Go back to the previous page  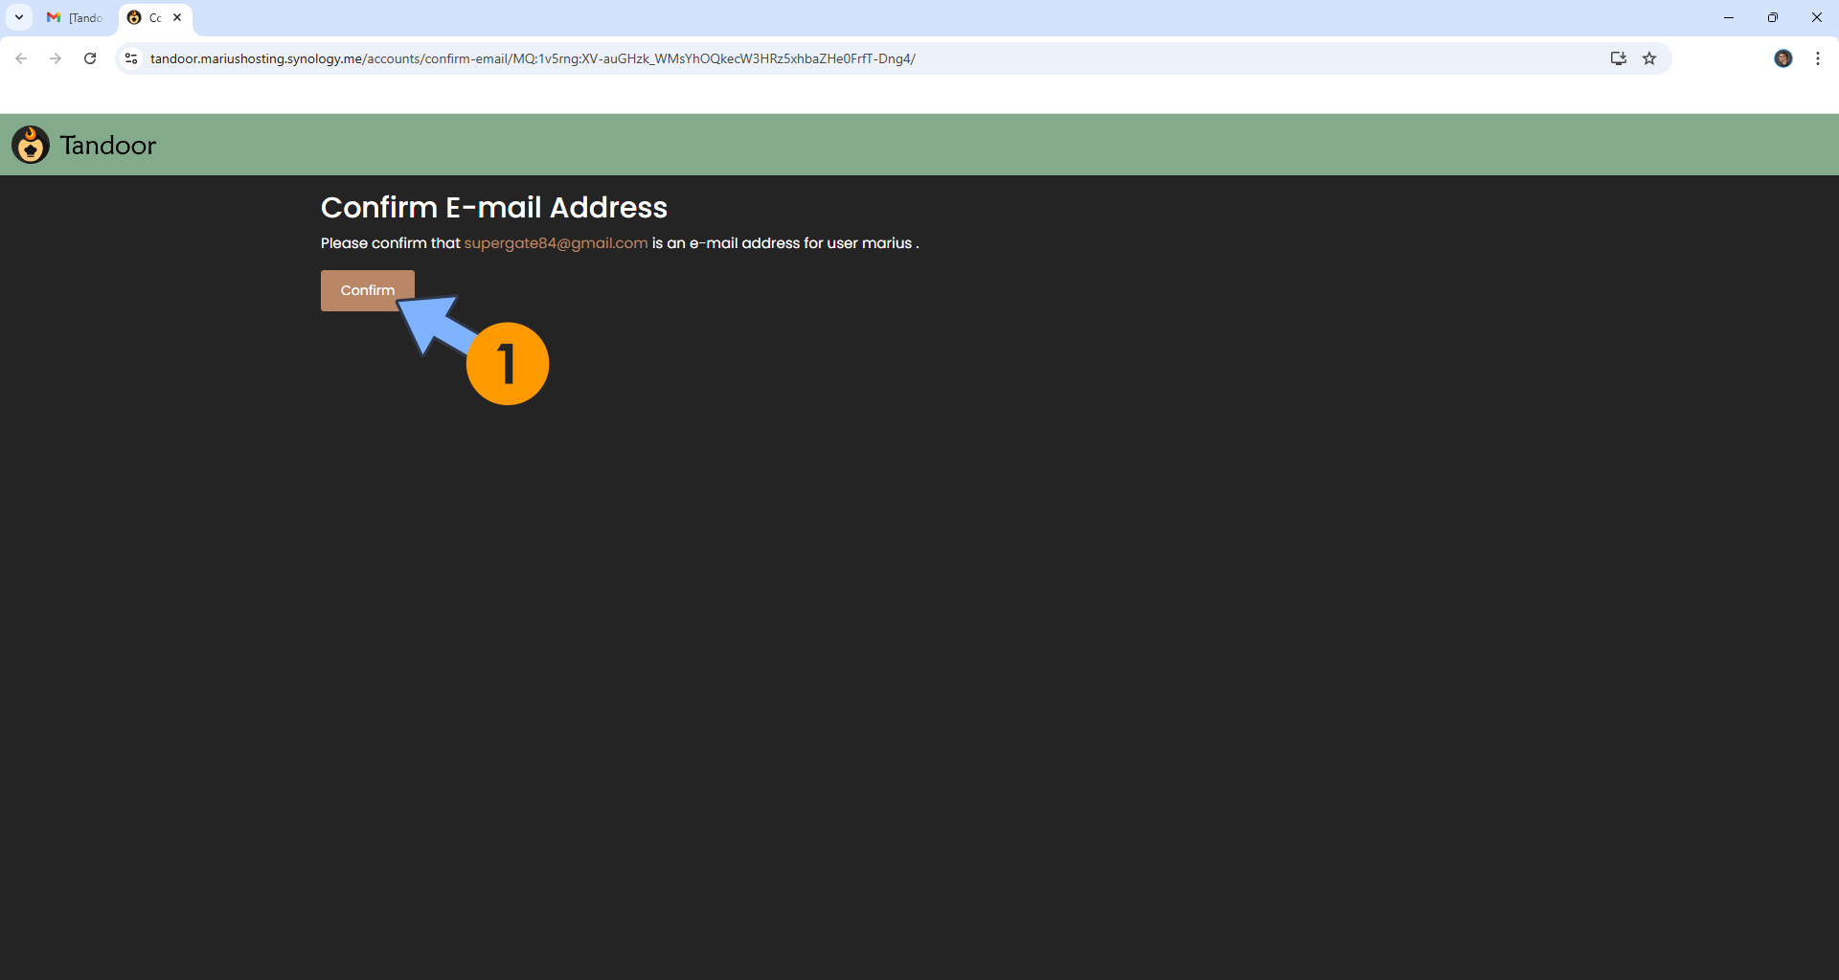coord(21,58)
